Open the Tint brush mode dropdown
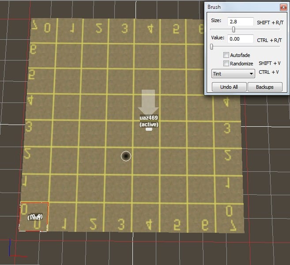Screen dimensions: 290x265 [x=233, y=73]
